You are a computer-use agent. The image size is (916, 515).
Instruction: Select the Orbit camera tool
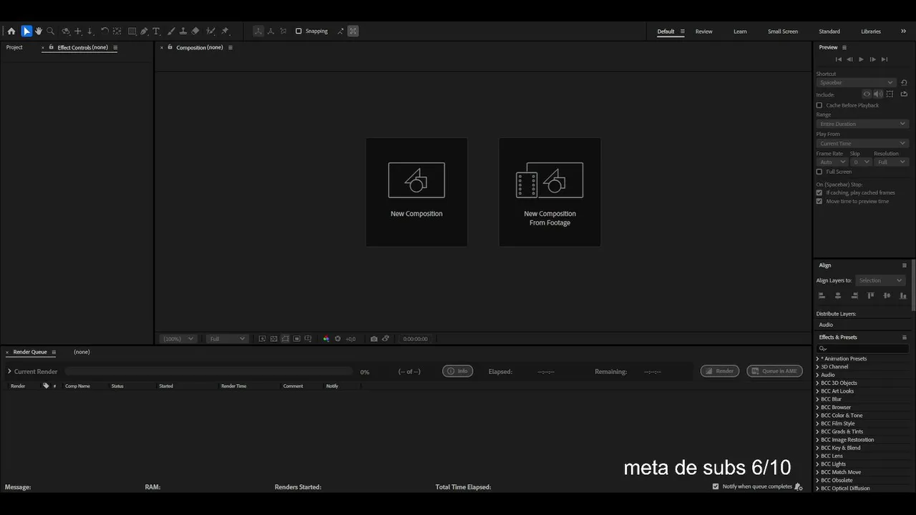66,31
